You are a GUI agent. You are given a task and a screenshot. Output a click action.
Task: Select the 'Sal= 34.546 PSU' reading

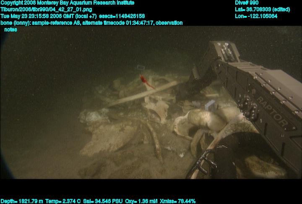[103, 201]
